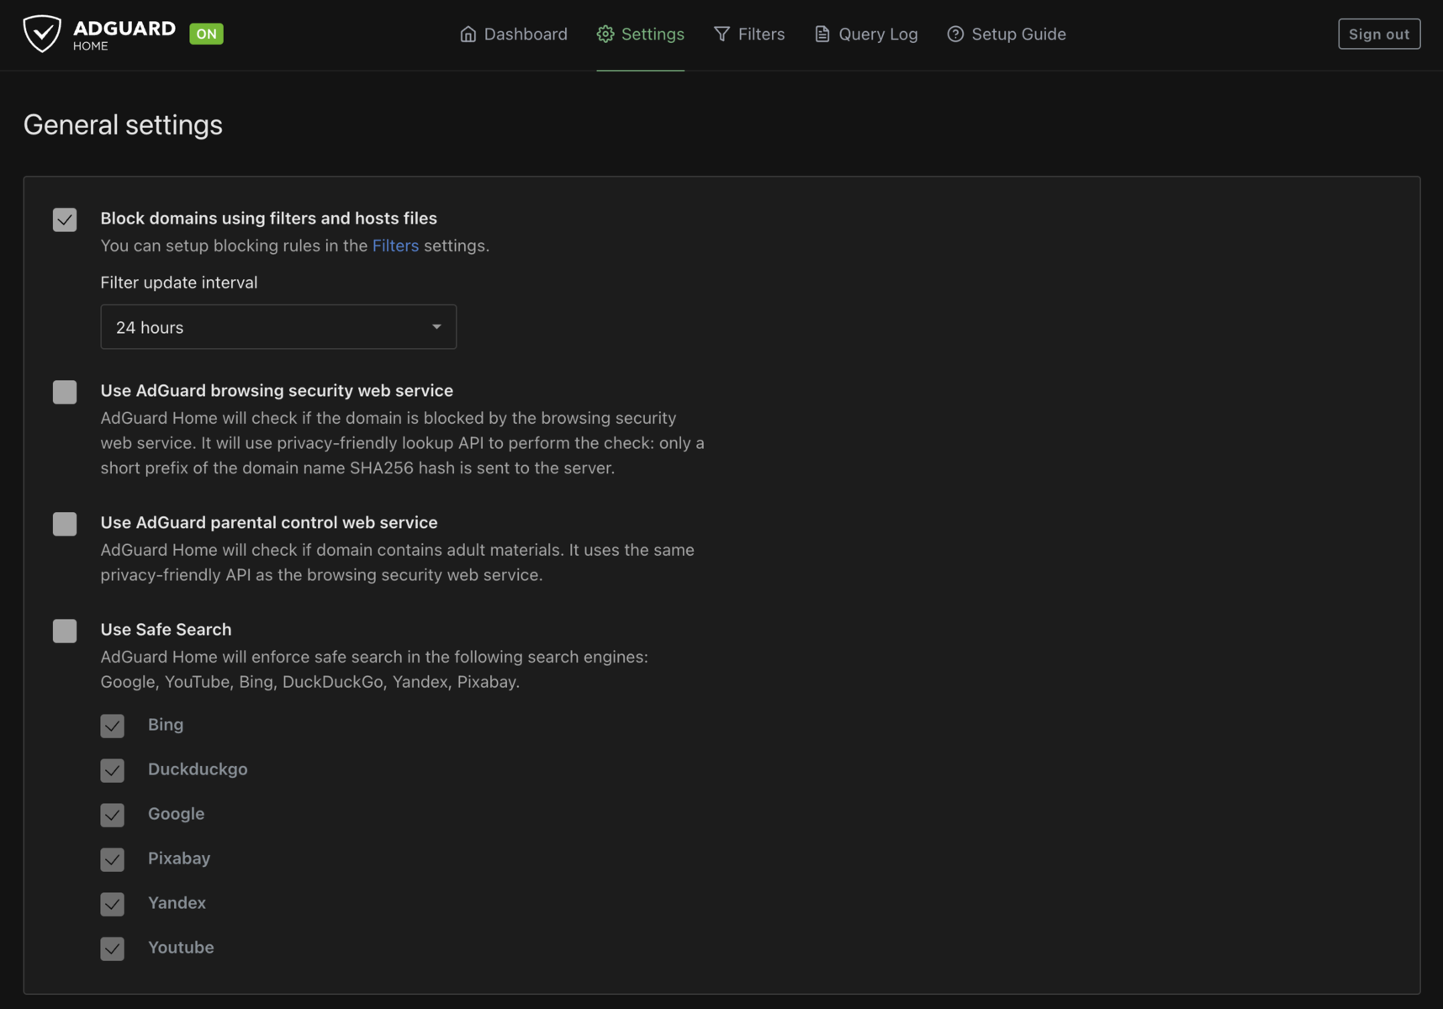Click the Filter update interval label

tap(179, 283)
